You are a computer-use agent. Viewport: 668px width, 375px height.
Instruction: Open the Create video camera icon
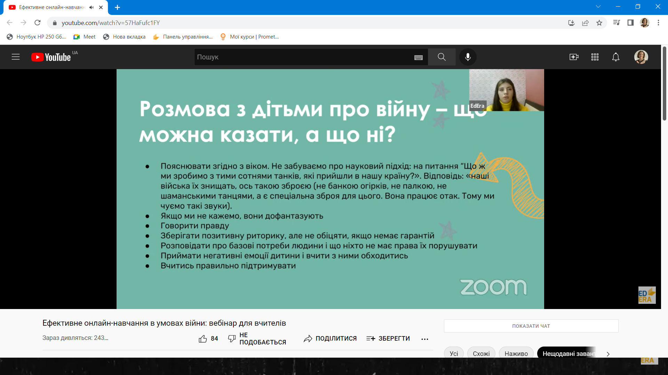[x=574, y=57]
